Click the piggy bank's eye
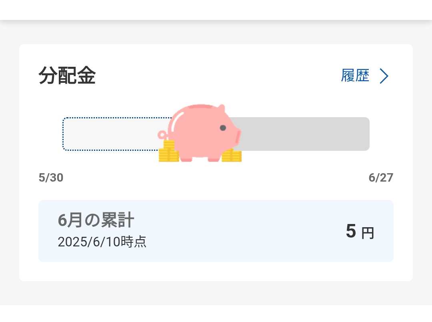Viewport: 432px width, 322px height. (x=223, y=128)
